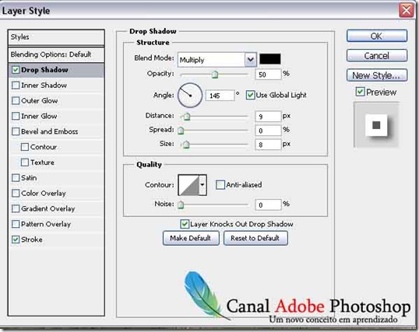Enable the Gradient Overlay checkbox
419x332 pixels.
click(16, 208)
